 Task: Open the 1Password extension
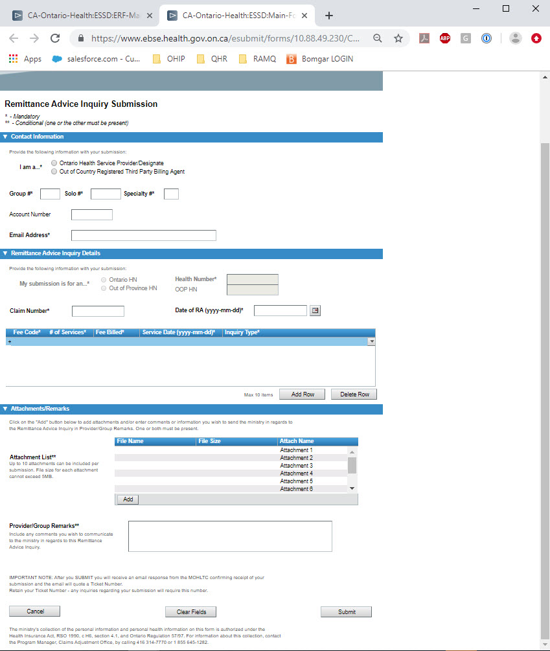(x=487, y=38)
